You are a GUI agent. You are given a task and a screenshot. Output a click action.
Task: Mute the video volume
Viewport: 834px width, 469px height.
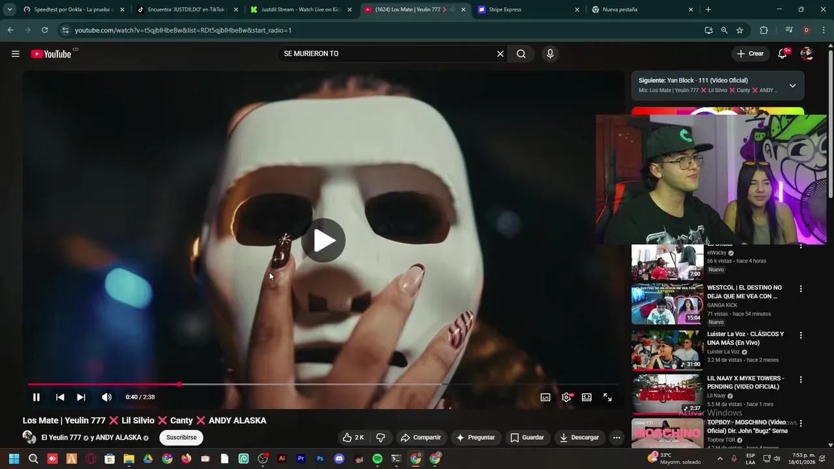pyautogui.click(x=107, y=397)
